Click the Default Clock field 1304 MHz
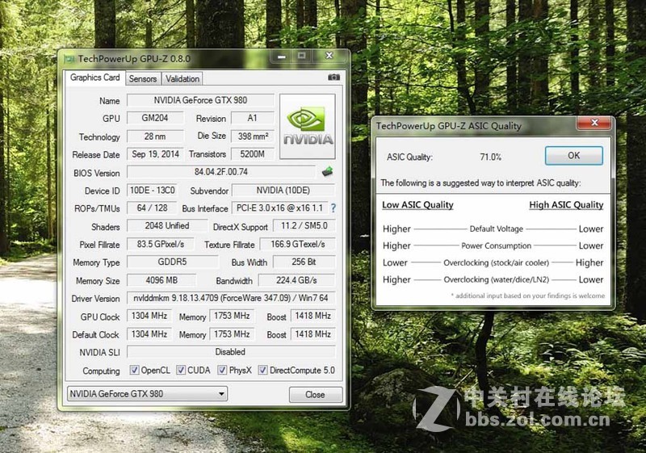The image size is (646, 453). point(149,334)
